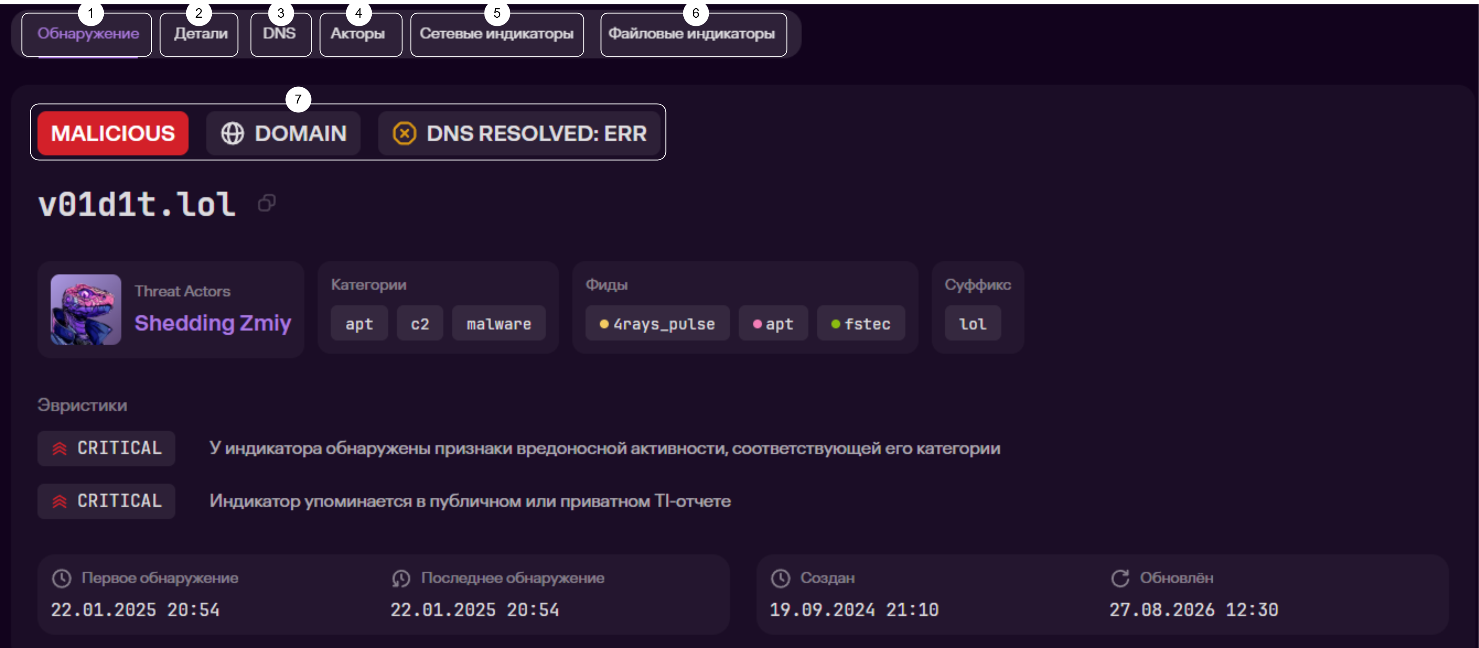This screenshot has width=1479, height=648.
Task: Open the DNS tab
Action: tap(281, 35)
